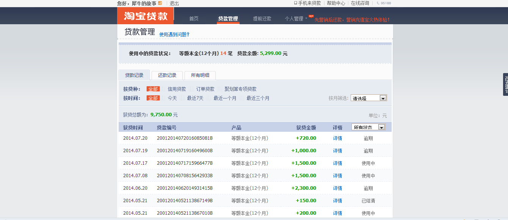Filter loan type by 信用贷款

[177, 89]
